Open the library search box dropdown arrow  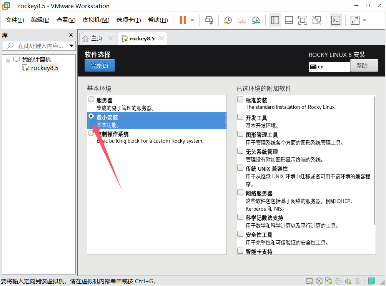pos(71,46)
